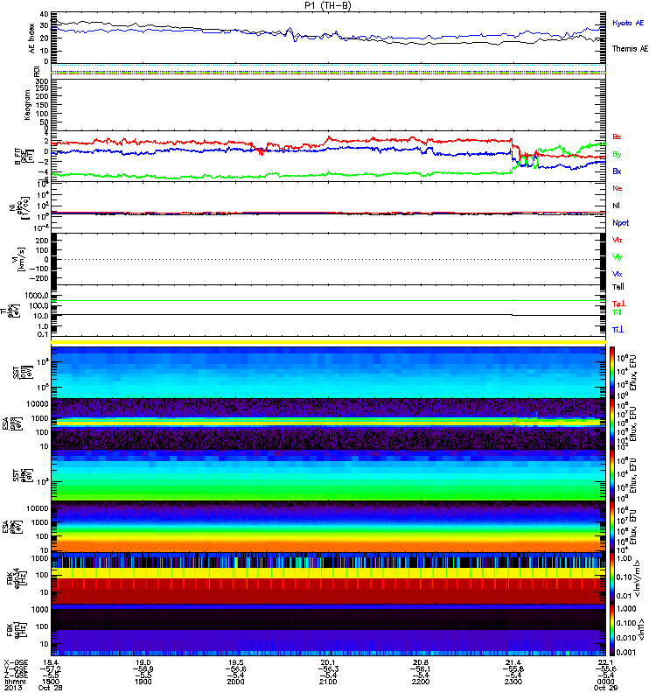Click the "-200" tick on Vi axis

pos(40,278)
